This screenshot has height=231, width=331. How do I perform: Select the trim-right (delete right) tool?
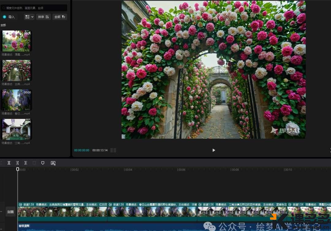pyautogui.click(x=26, y=163)
